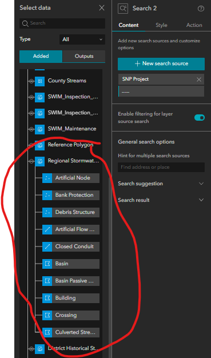Click the New search source button
Screen dimensions: 211x358
pyautogui.click(x=161, y=63)
